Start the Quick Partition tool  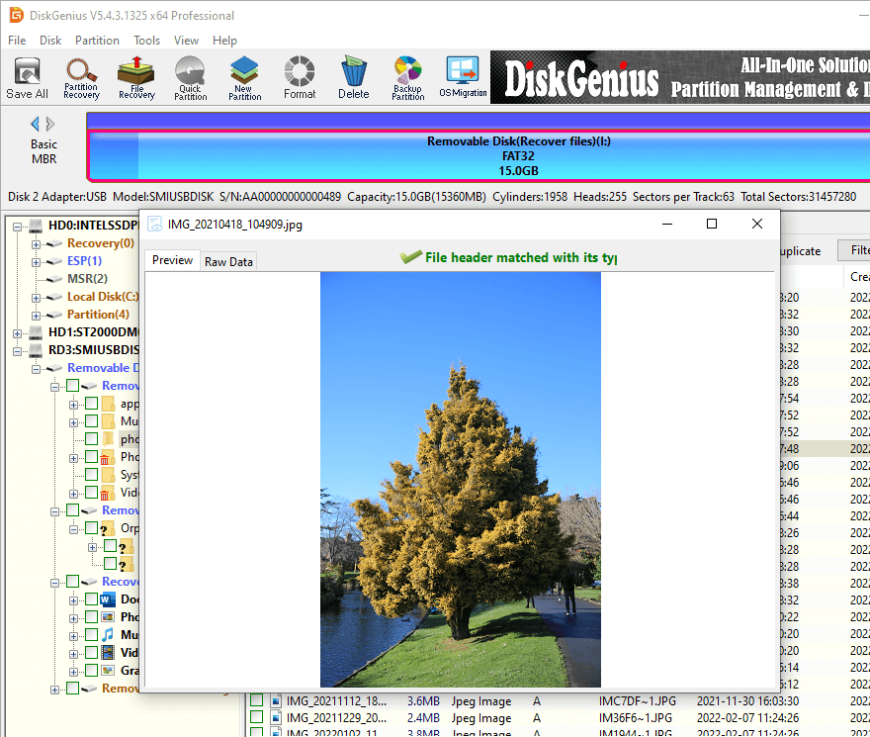tap(190, 77)
